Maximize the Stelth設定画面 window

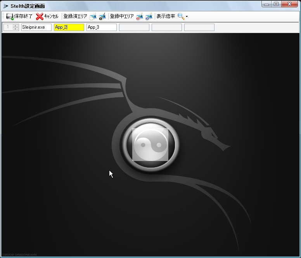pyautogui.click(x=276, y=4)
